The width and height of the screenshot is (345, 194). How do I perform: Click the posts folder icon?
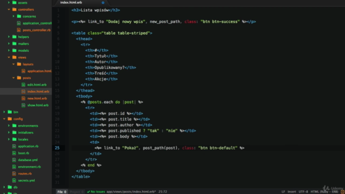(19, 78)
